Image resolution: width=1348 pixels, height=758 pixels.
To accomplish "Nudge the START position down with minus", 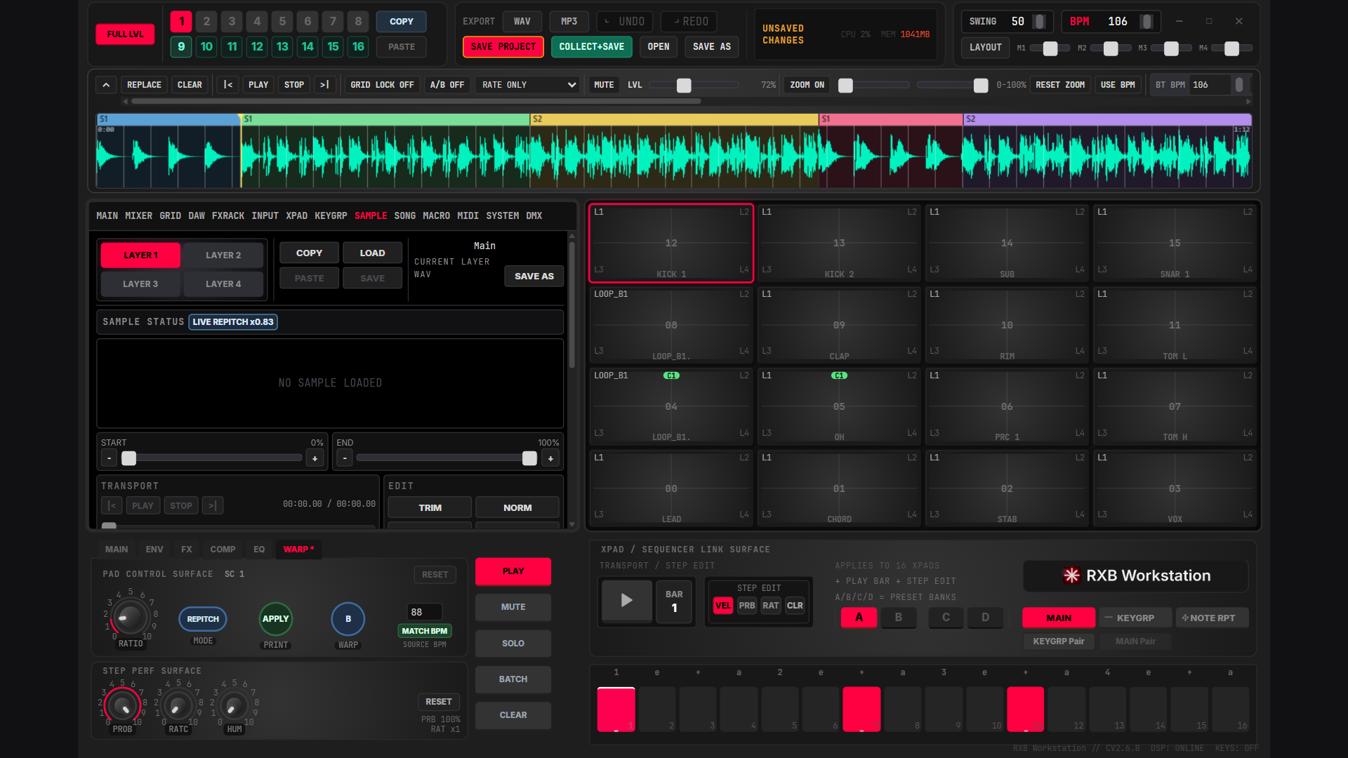I will tap(109, 458).
